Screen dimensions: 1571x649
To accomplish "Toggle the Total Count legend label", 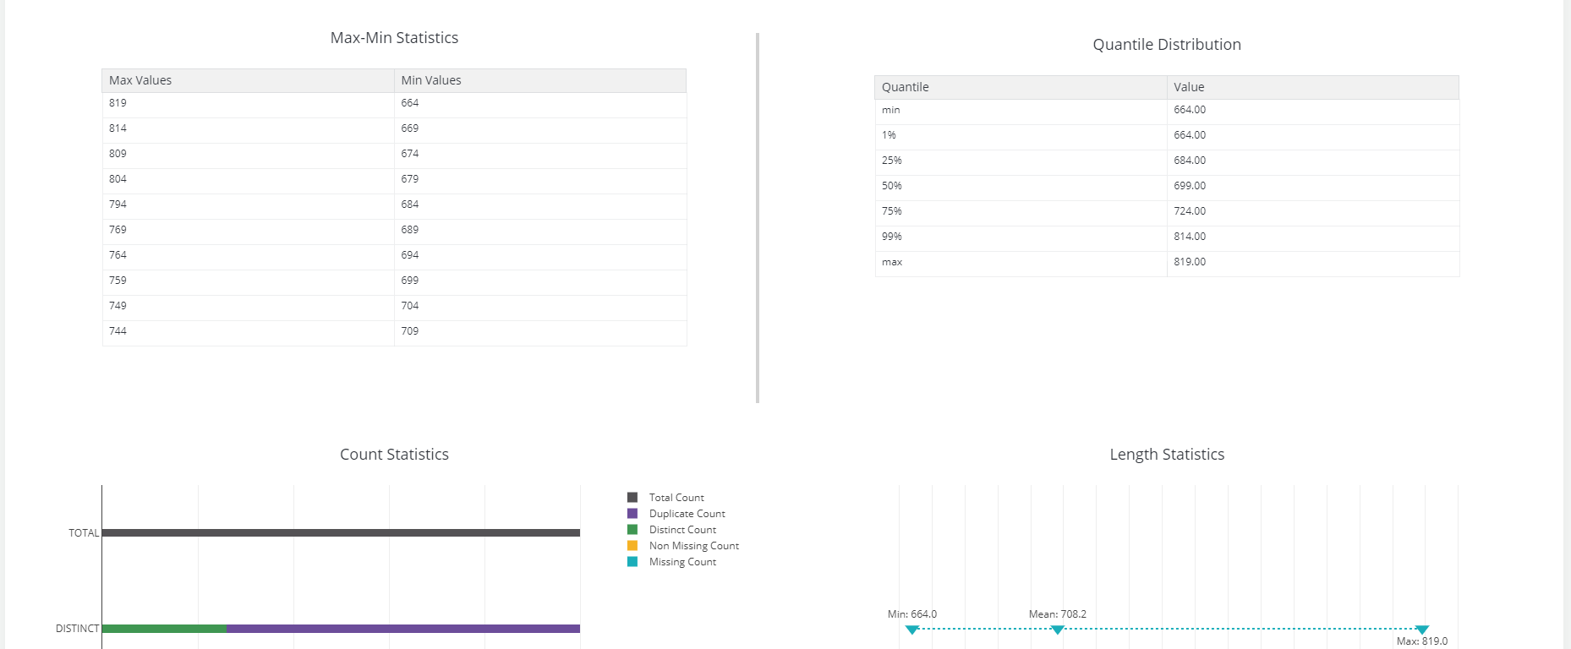I will (x=676, y=498).
